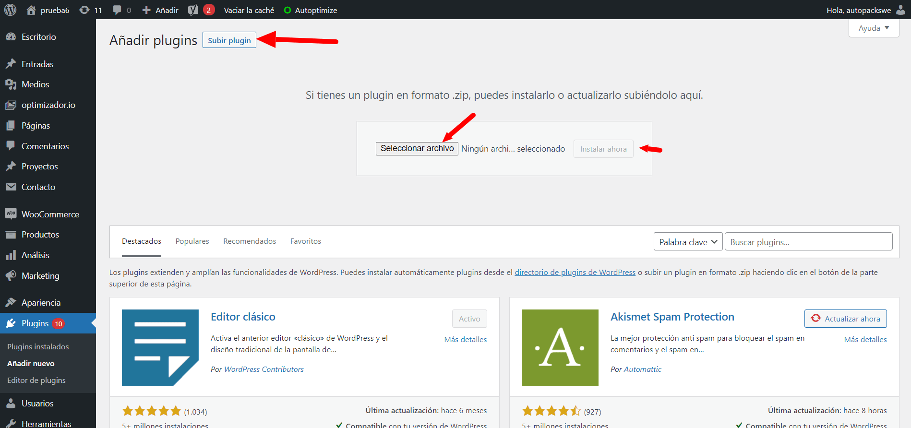911x428 pixels.
Task: Click the Análisis bar chart icon
Action: coord(11,255)
